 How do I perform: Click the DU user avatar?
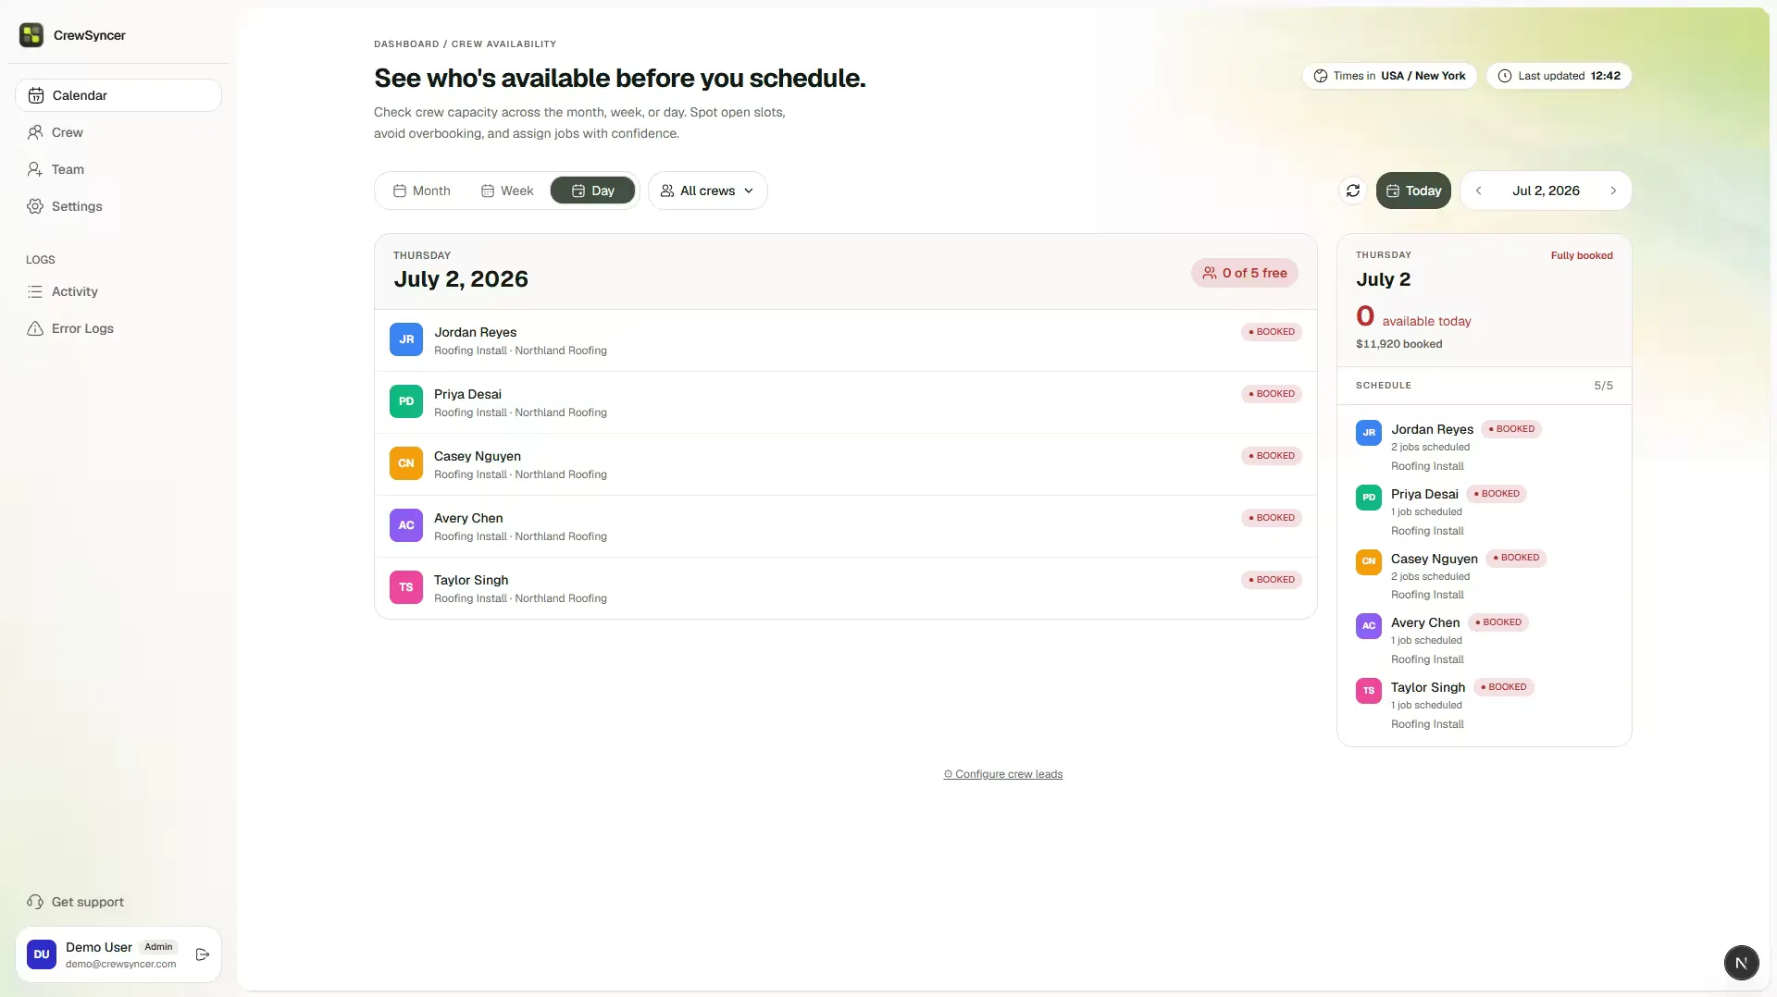pos(42,954)
